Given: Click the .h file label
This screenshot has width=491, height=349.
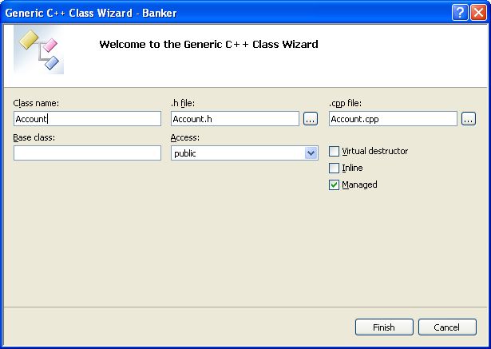Looking at the screenshot, I should point(183,103).
